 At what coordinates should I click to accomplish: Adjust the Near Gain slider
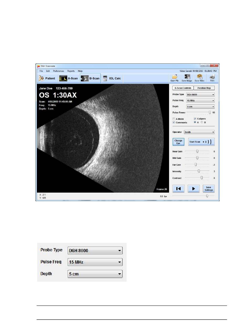[197, 151]
